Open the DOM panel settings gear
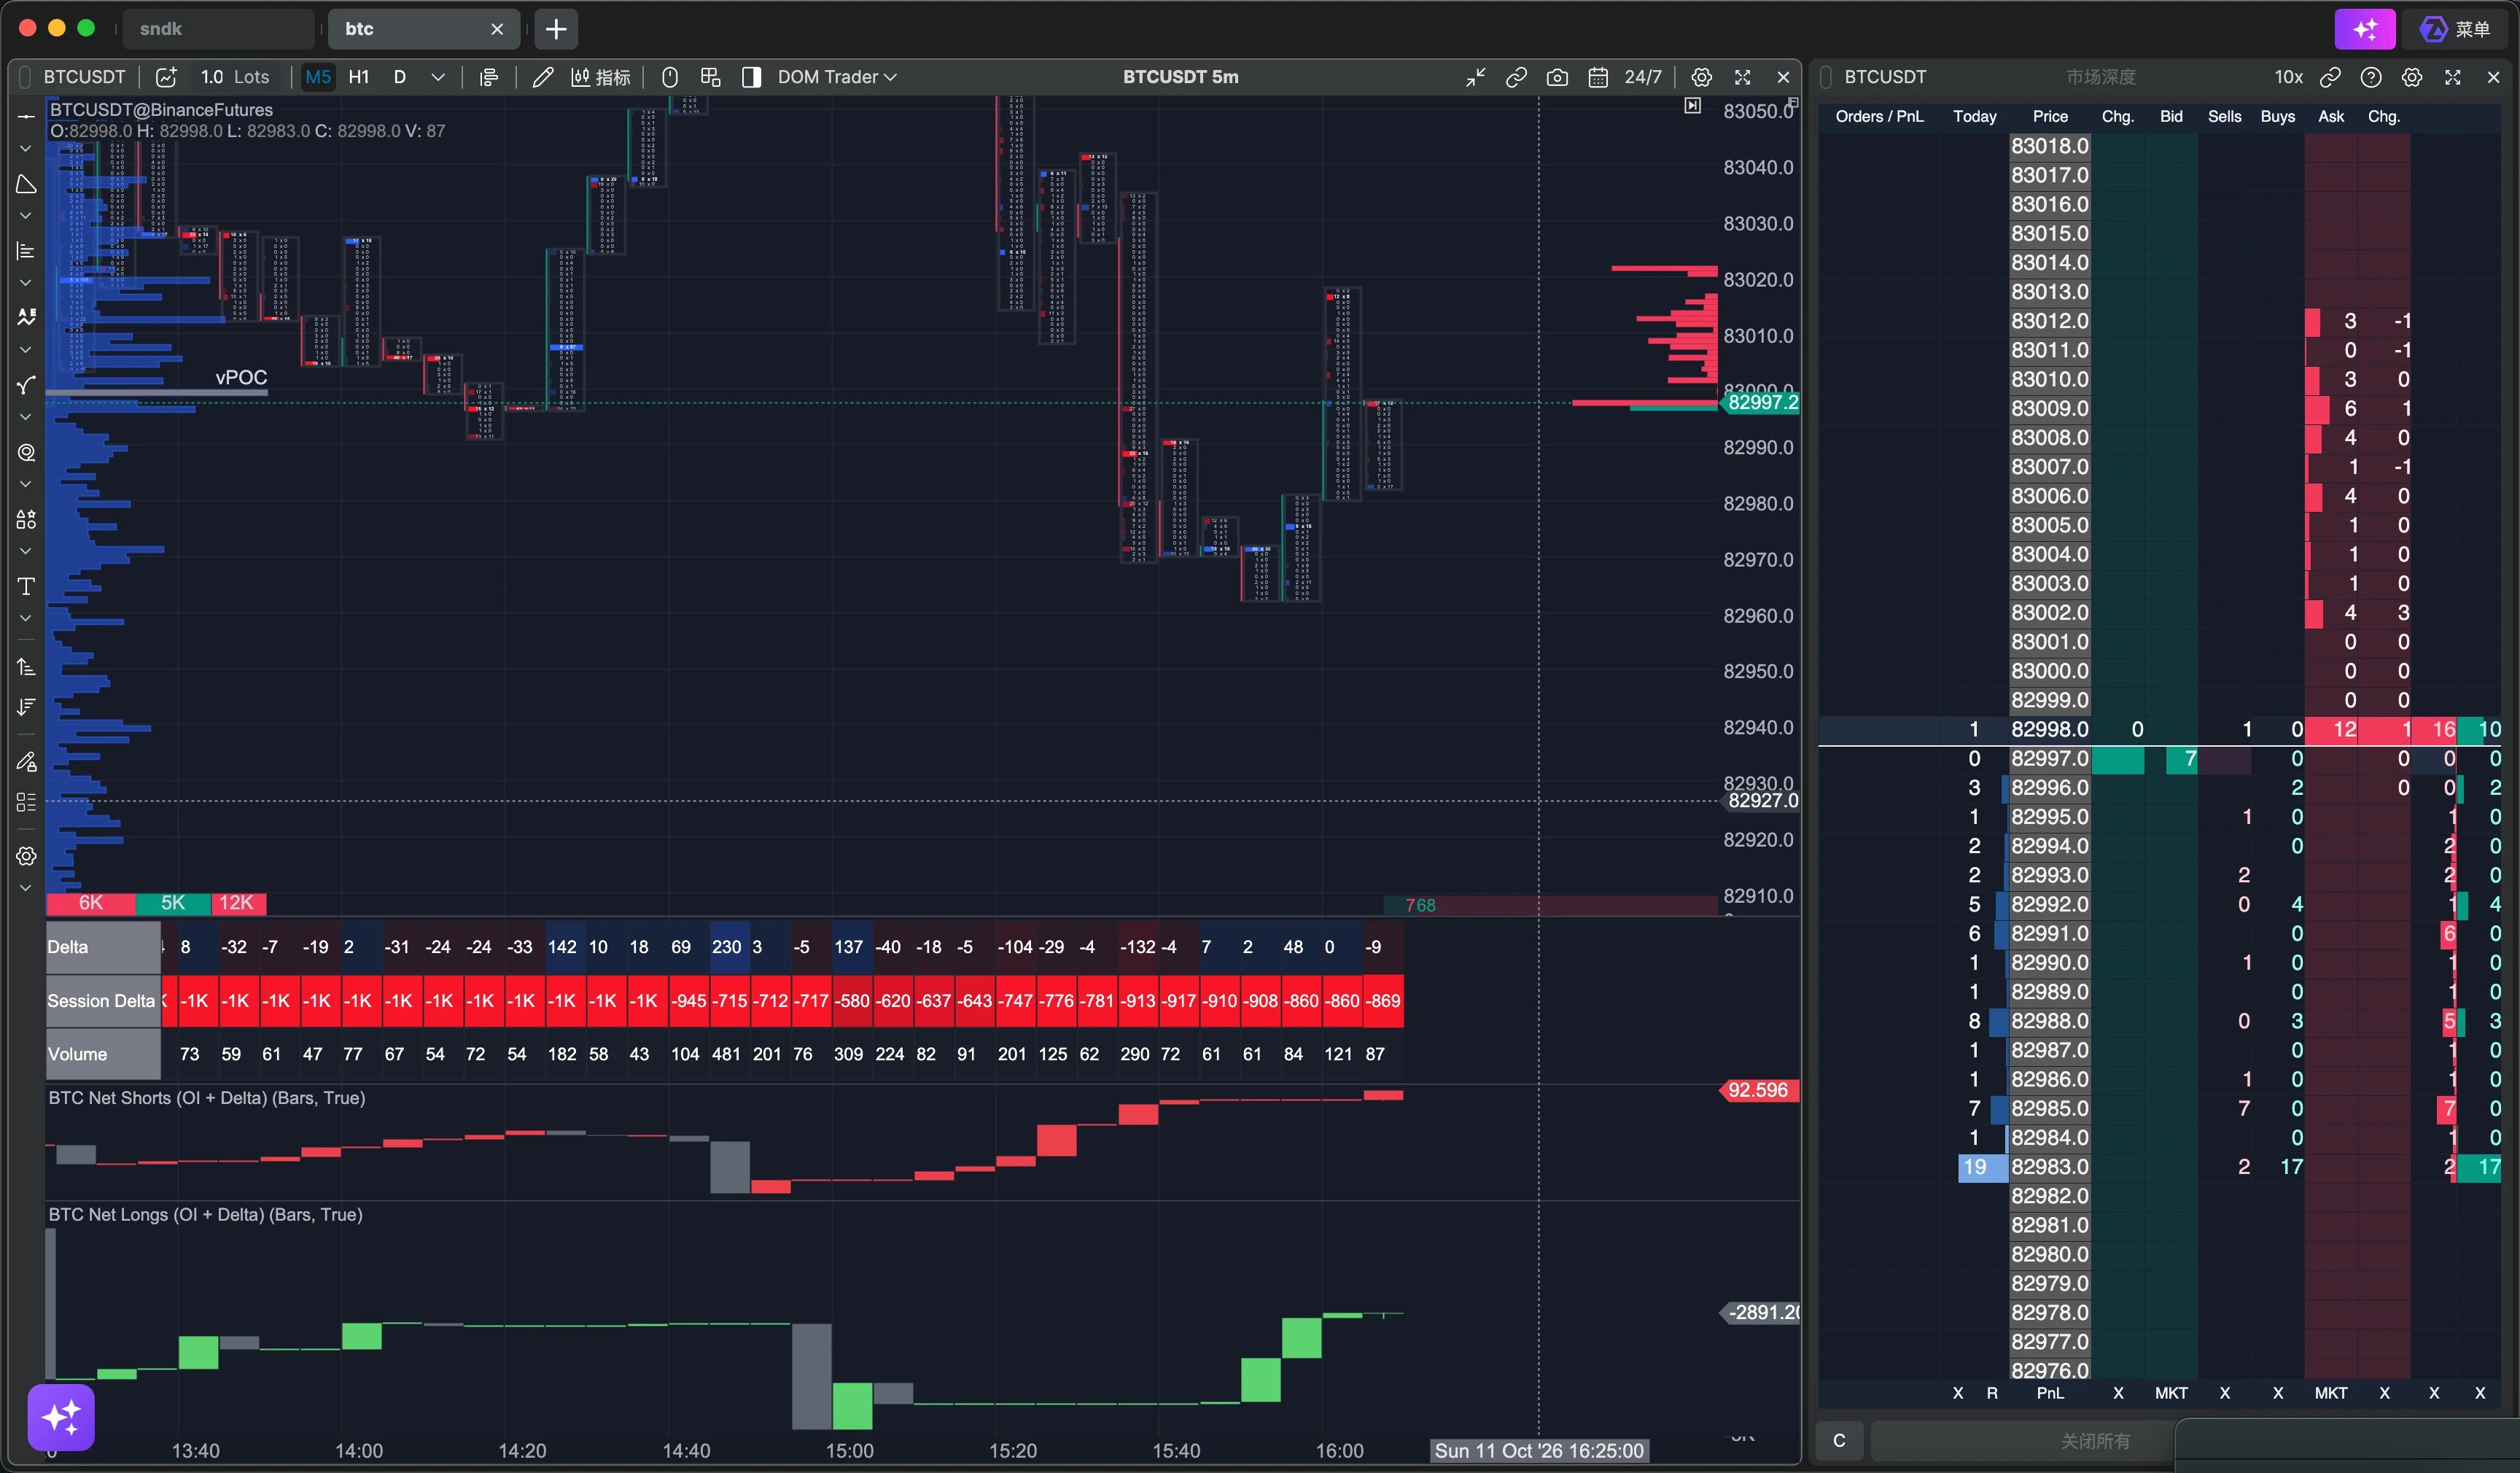The height and width of the screenshot is (1473, 2520). [2412, 77]
